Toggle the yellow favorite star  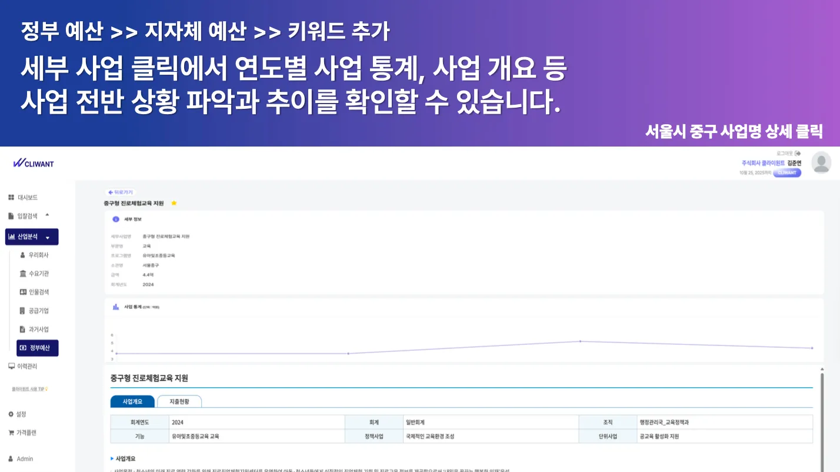click(174, 203)
